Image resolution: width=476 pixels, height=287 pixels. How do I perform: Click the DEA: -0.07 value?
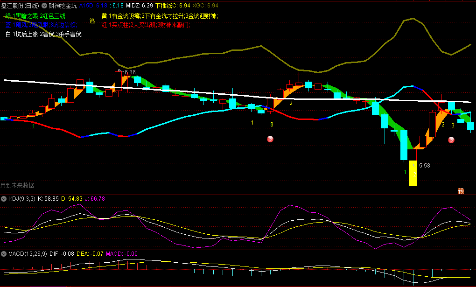[x=90, y=254]
